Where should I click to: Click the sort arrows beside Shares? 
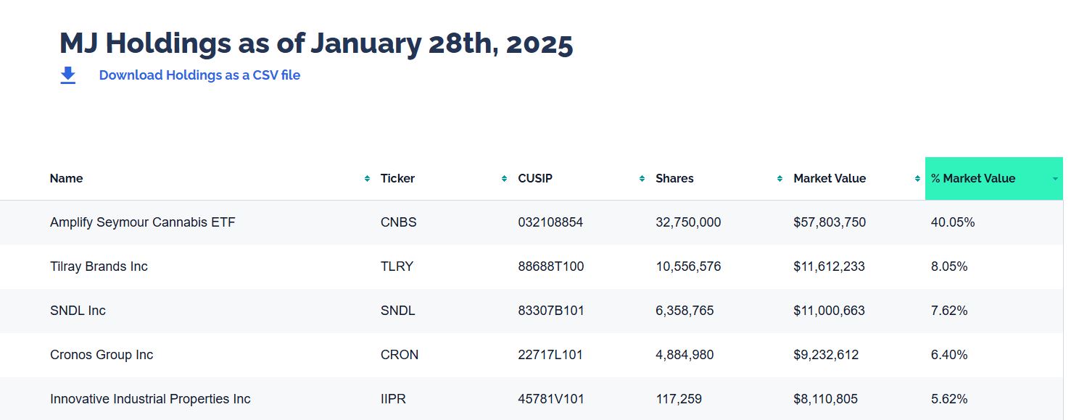point(780,179)
